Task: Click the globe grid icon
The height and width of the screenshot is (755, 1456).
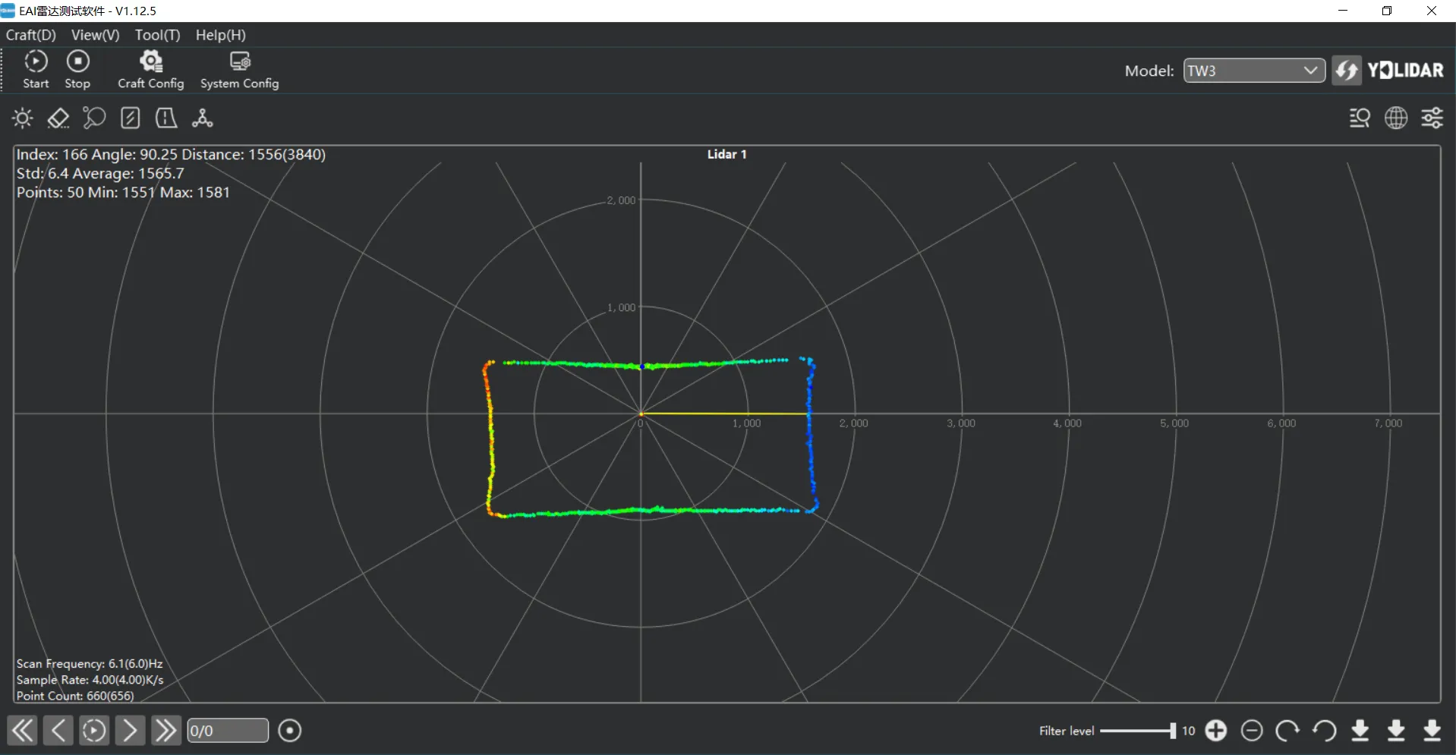Action: point(1396,118)
